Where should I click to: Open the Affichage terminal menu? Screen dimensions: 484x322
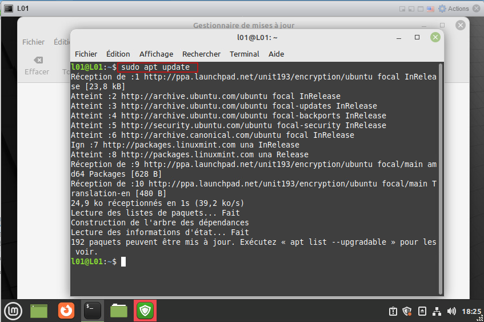pos(156,54)
